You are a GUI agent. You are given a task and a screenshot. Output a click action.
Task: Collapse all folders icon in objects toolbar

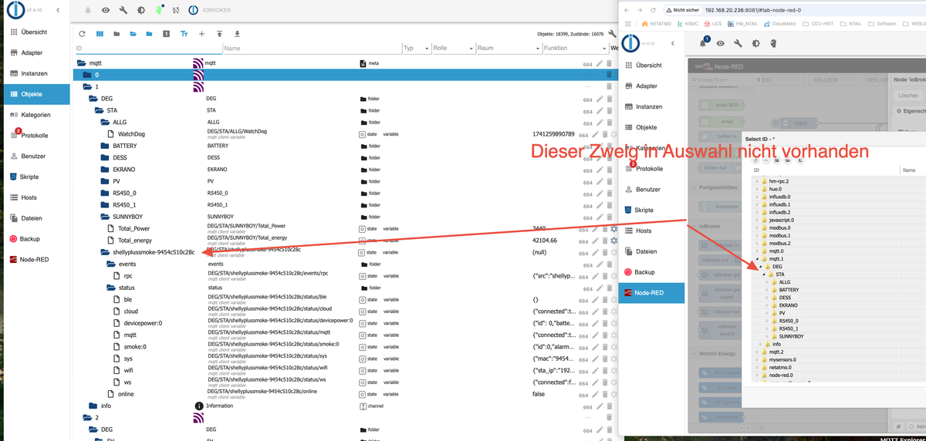click(x=116, y=34)
